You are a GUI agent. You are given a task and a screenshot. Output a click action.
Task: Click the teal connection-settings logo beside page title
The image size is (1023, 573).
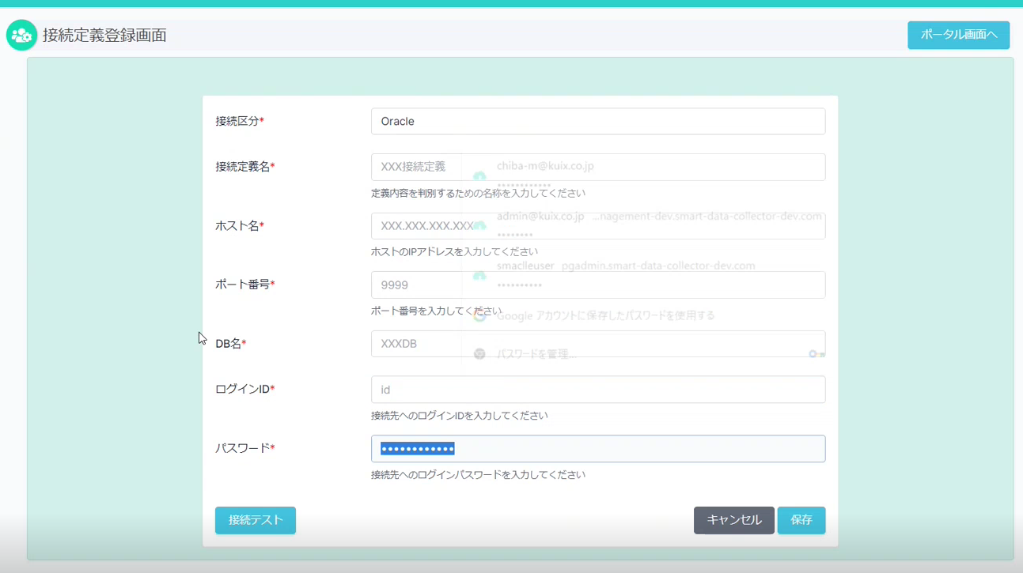click(21, 35)
